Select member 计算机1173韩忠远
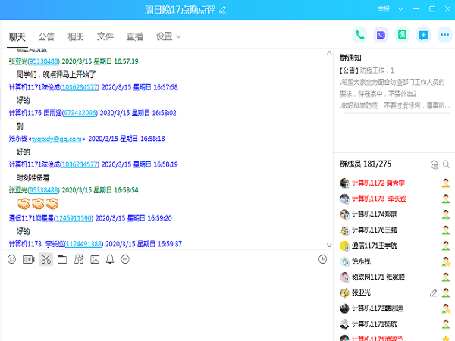This screenshot has width=455, height=341. tap(394, 308)
